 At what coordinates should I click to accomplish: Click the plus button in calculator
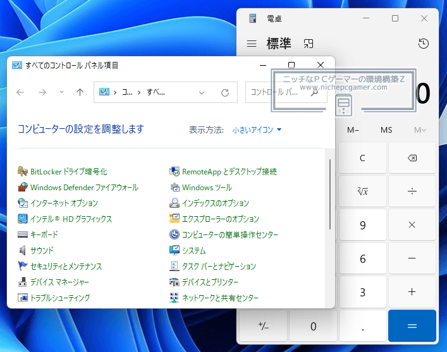[412, 292]
